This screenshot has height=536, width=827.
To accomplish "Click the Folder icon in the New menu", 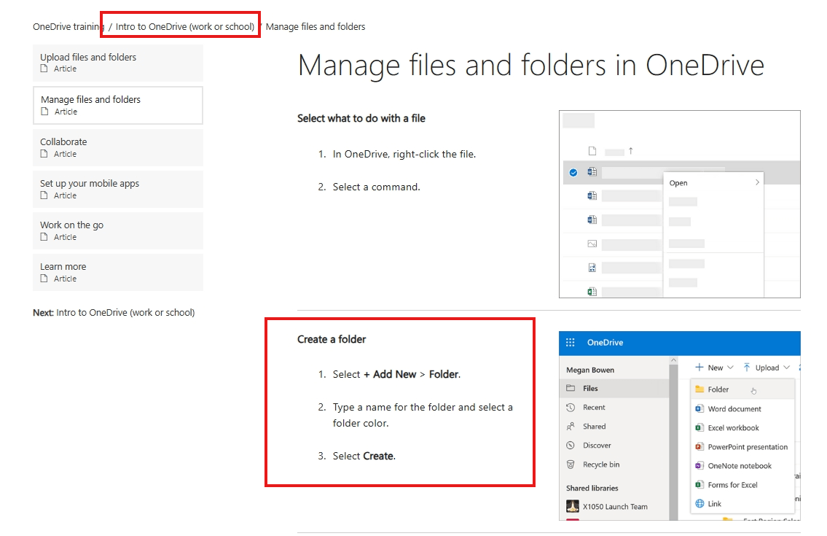I will click(699, 389).
